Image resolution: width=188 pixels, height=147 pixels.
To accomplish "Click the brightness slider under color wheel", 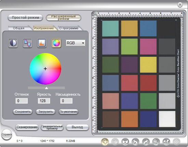I will click(46, 88).
